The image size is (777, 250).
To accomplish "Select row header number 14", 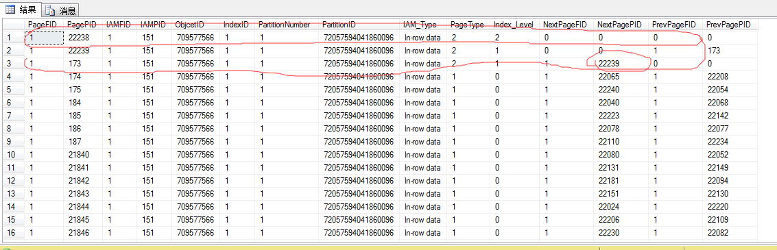I will click(14, 206).
